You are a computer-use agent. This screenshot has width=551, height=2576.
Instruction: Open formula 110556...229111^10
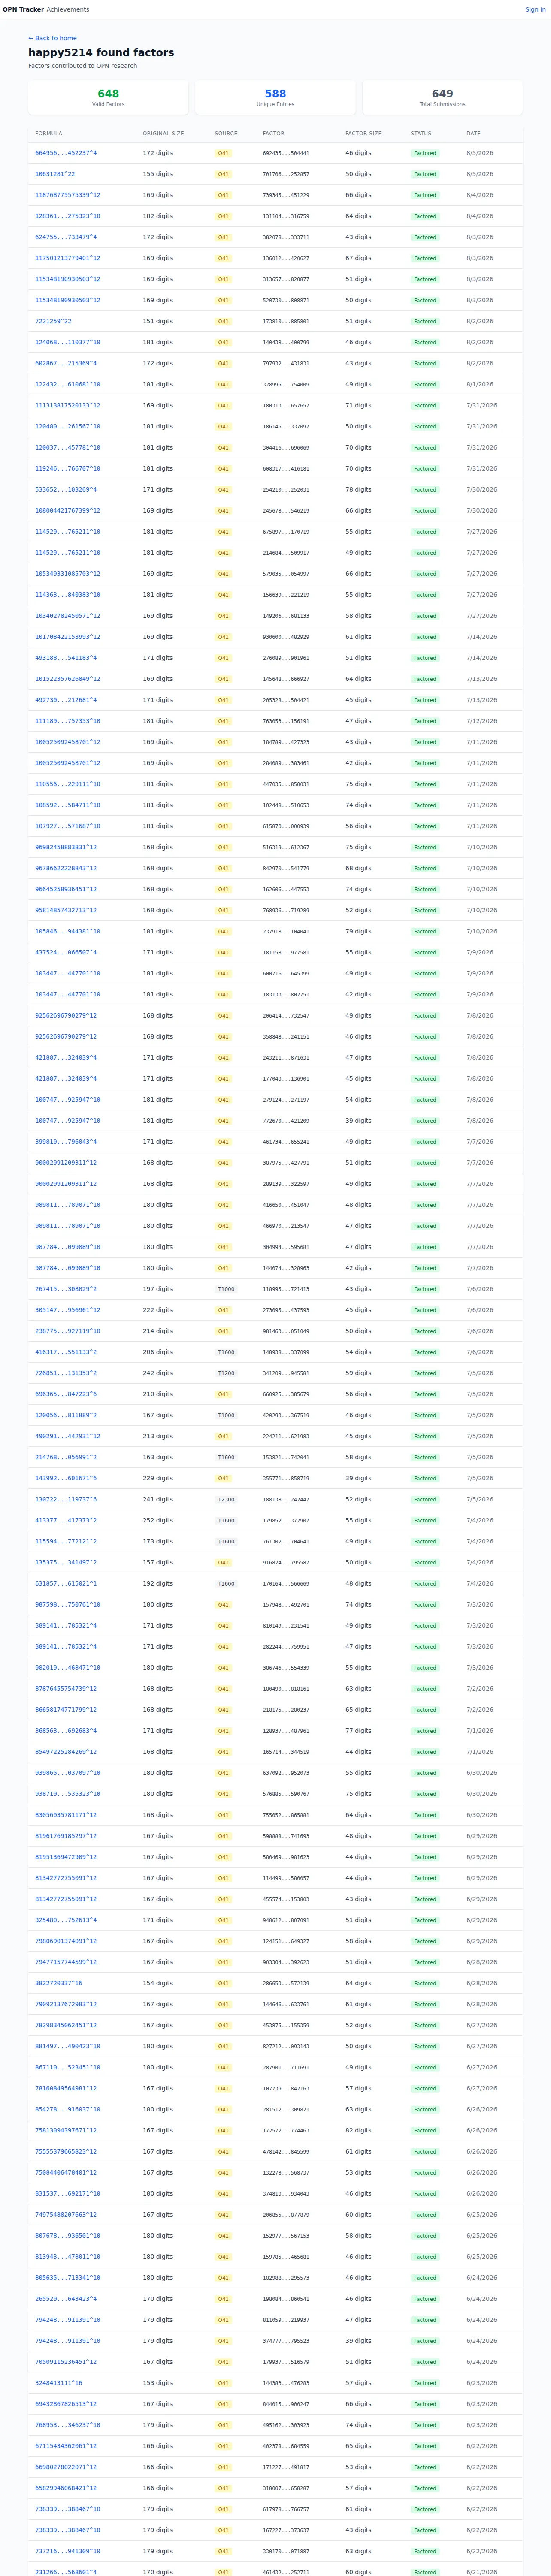pyautogui.click(x=68, y=784)
